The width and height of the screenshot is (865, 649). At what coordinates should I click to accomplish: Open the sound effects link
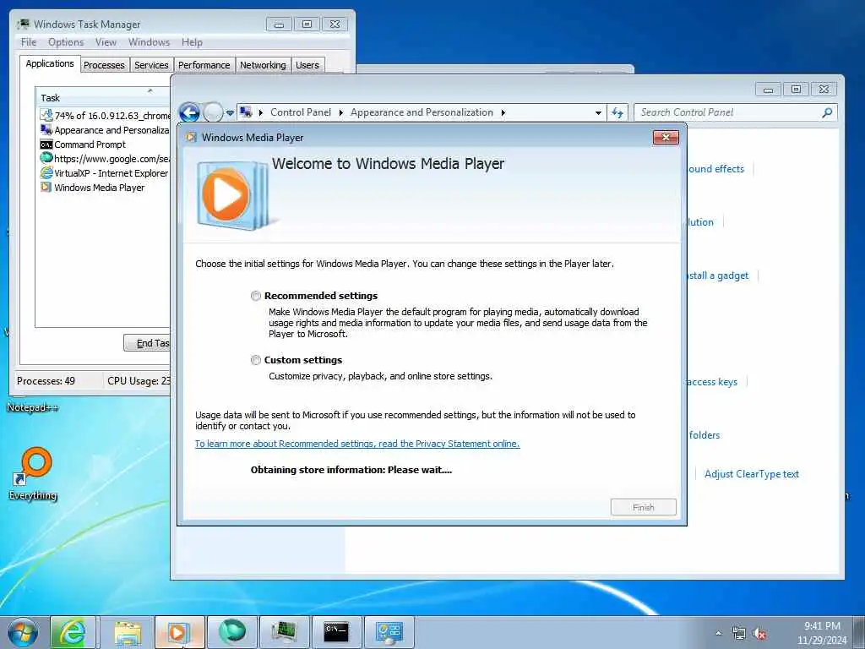point(715,169)
